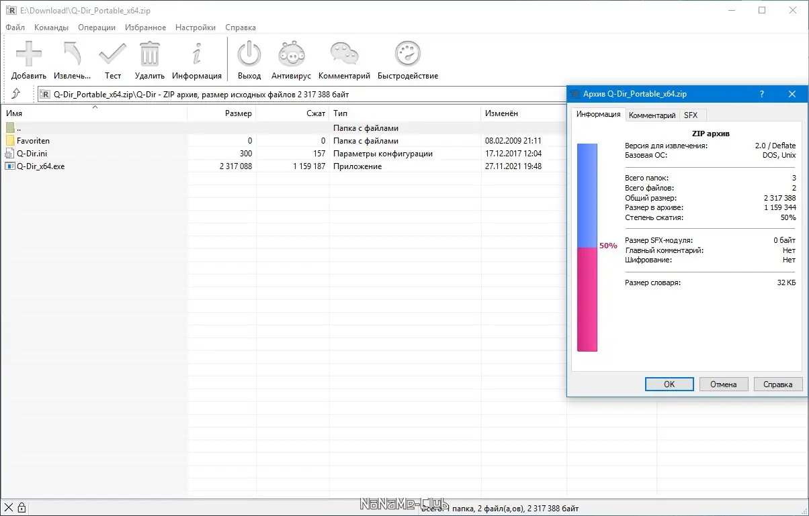Click the Q-Dir_x64.exe application icon
This screenshot has height=516, width=809.
click(10, 166)
